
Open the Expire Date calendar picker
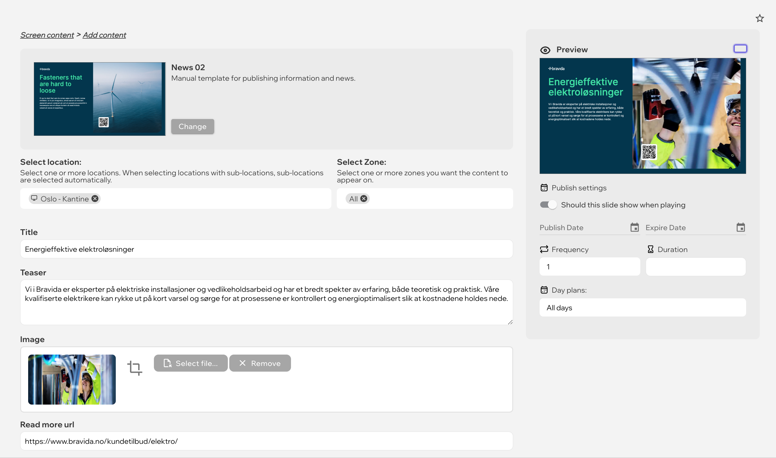(x=740, y=228)
